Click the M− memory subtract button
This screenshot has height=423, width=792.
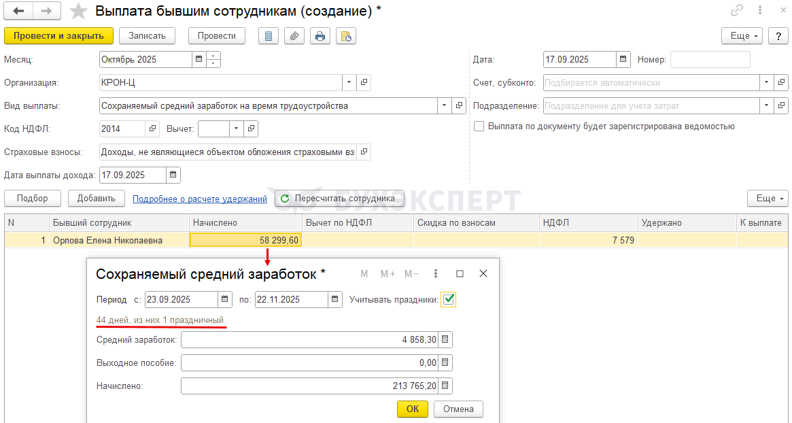tap(412, 273)
